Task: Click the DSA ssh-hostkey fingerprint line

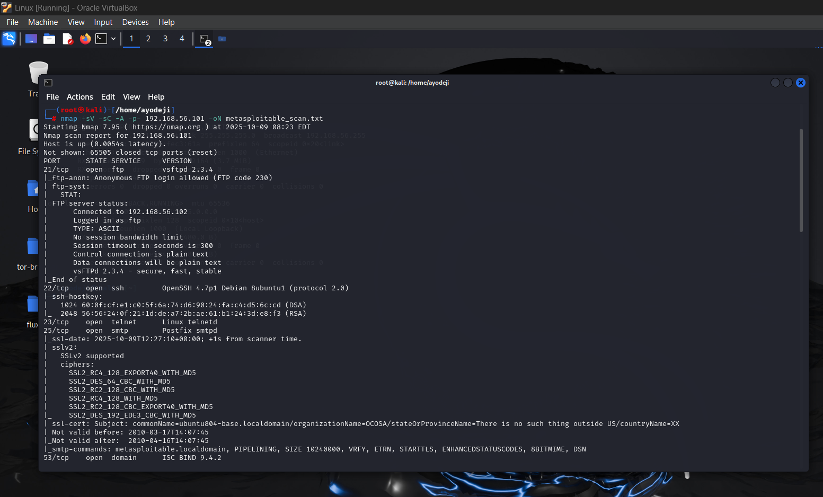Action: coord(183,305)
